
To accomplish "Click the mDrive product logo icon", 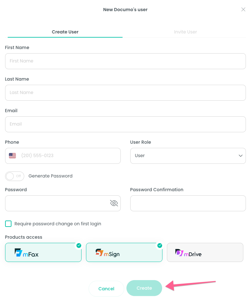I will click(179, 252).
